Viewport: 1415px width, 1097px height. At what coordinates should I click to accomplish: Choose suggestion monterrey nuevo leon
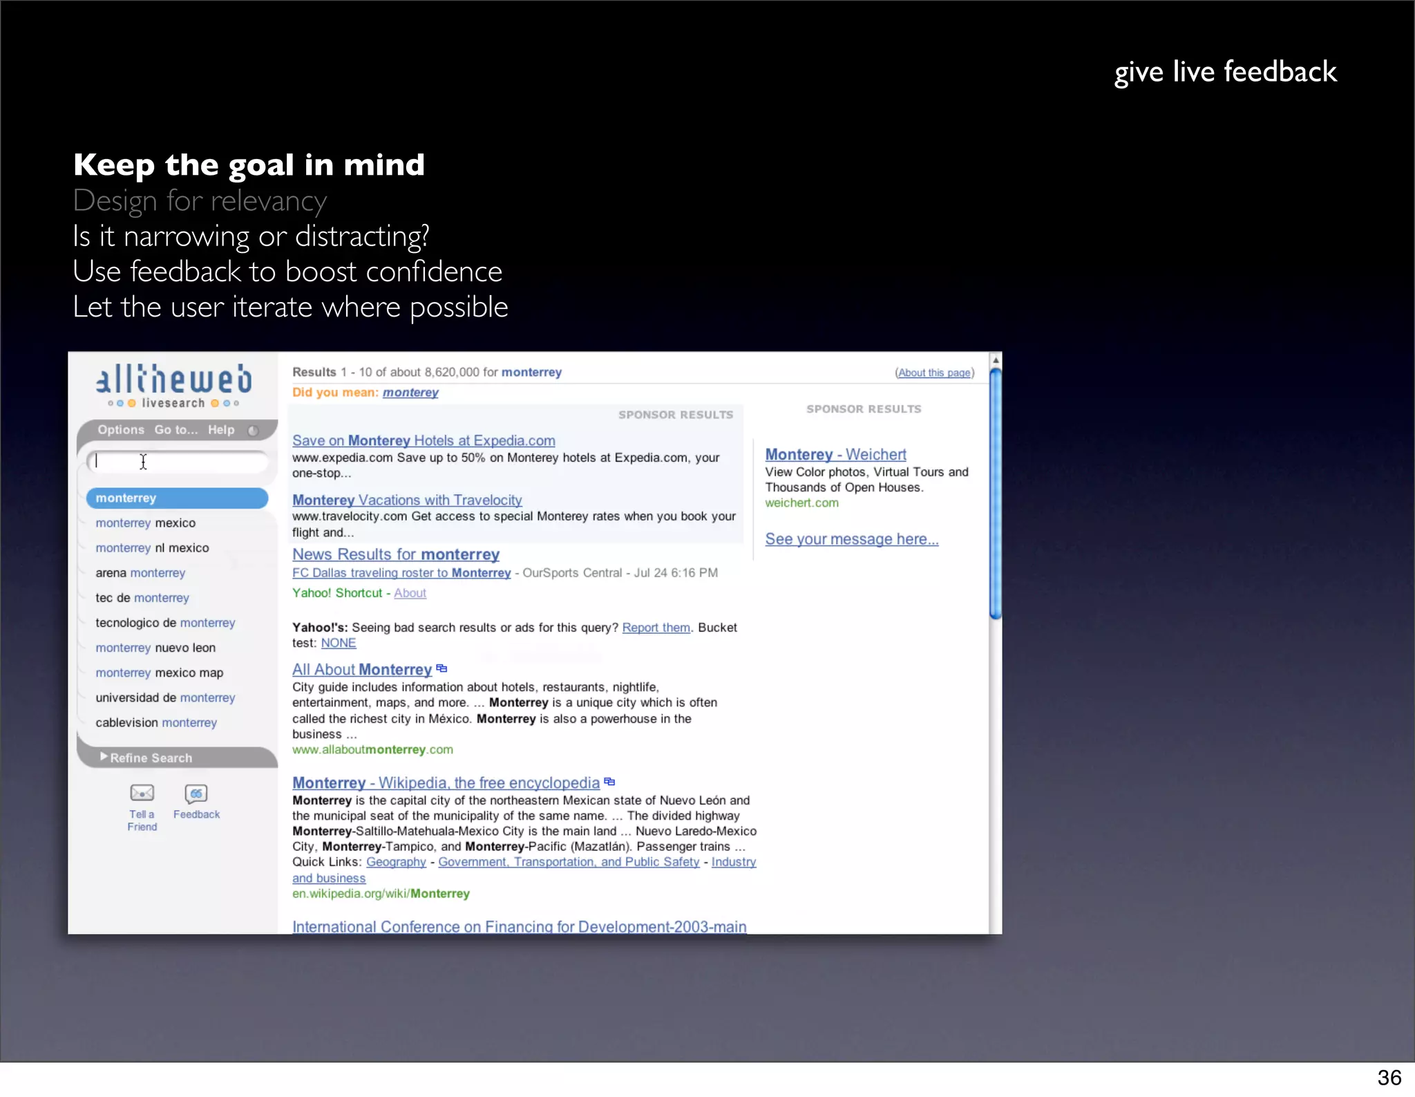point(155,648)
